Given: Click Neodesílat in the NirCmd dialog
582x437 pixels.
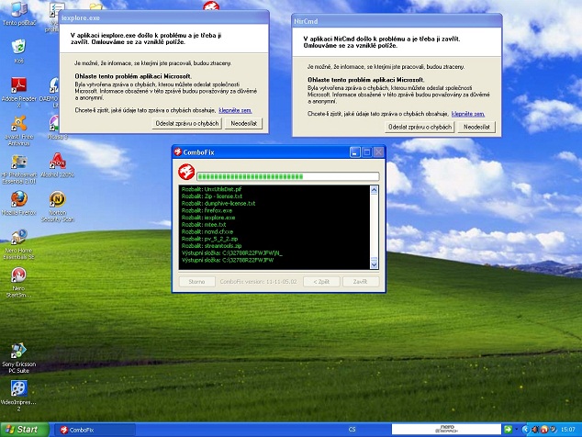Looking at the screenshot, I should coord(476,127).
